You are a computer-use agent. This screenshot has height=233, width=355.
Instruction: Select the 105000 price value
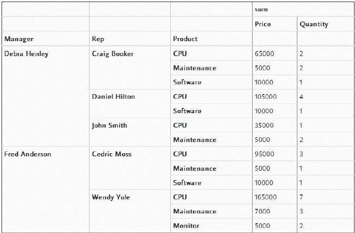(265, 97)
